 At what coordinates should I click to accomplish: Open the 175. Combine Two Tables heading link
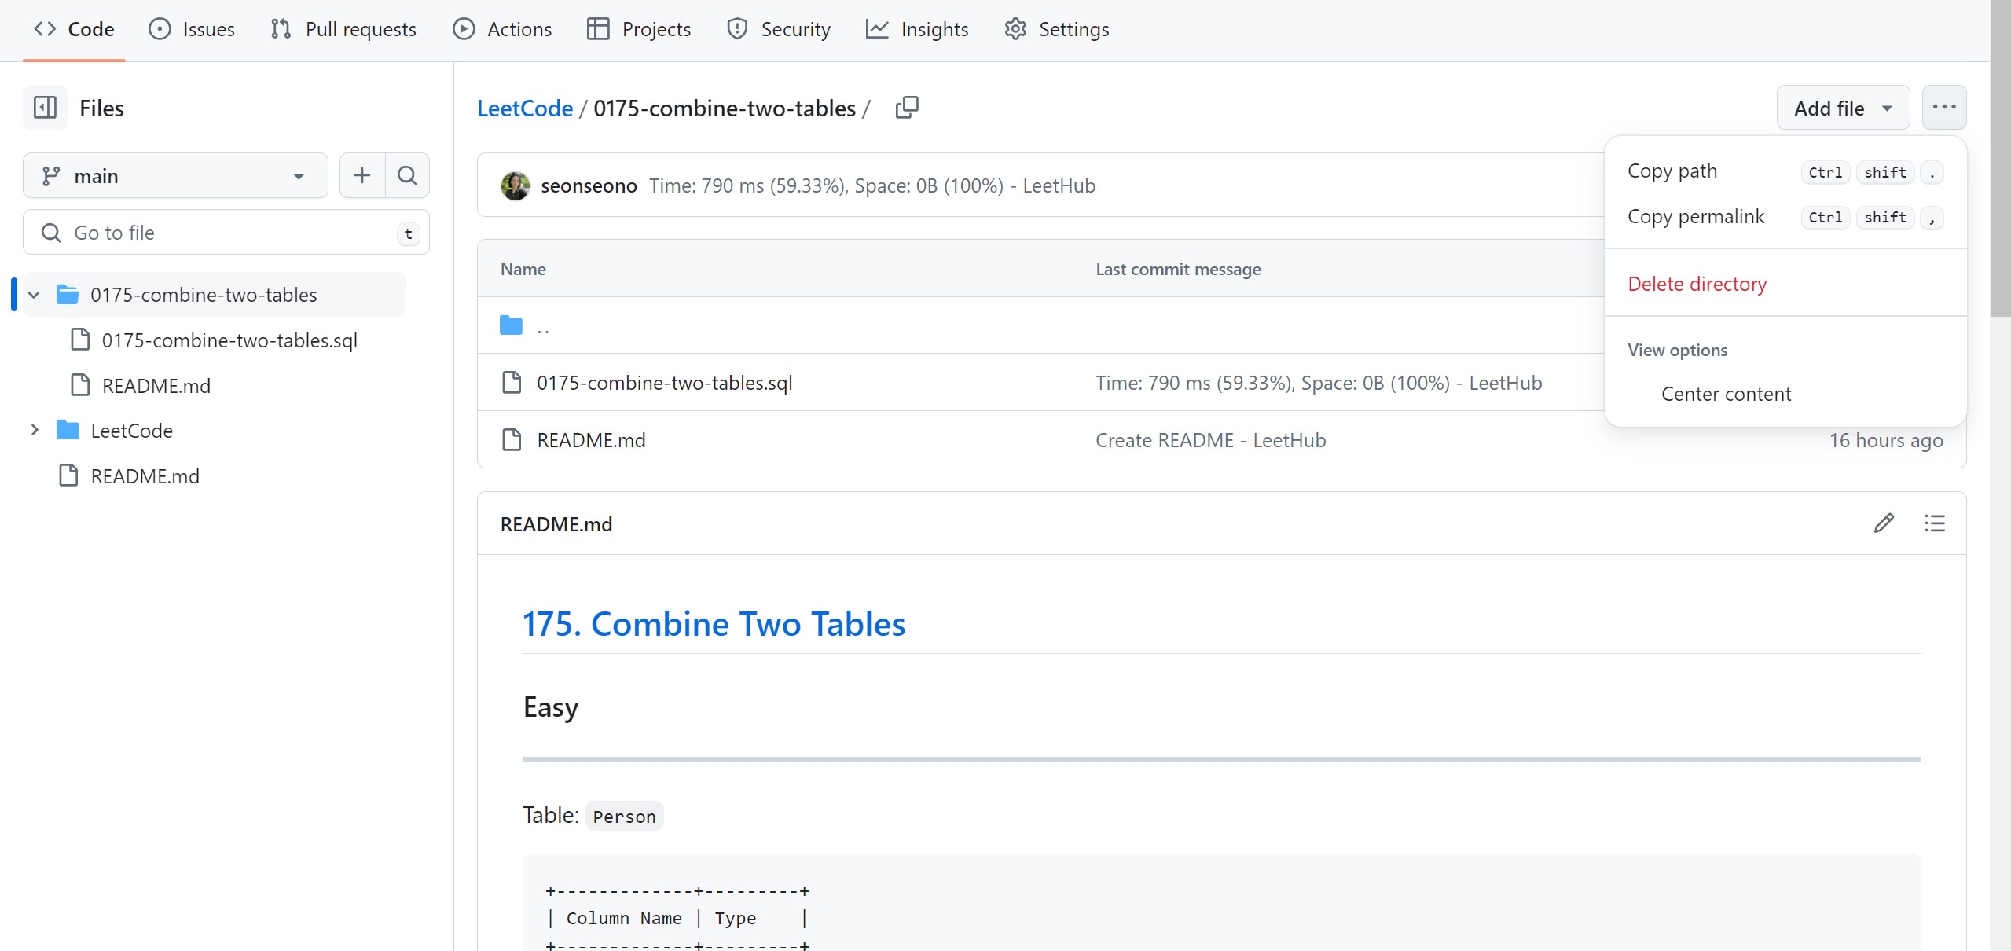coord(714,624)
